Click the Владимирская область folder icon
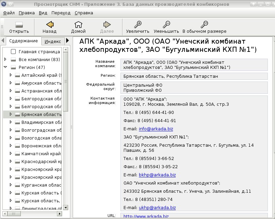The height and width of the screenshot is (219, 275). click(17, 122)
